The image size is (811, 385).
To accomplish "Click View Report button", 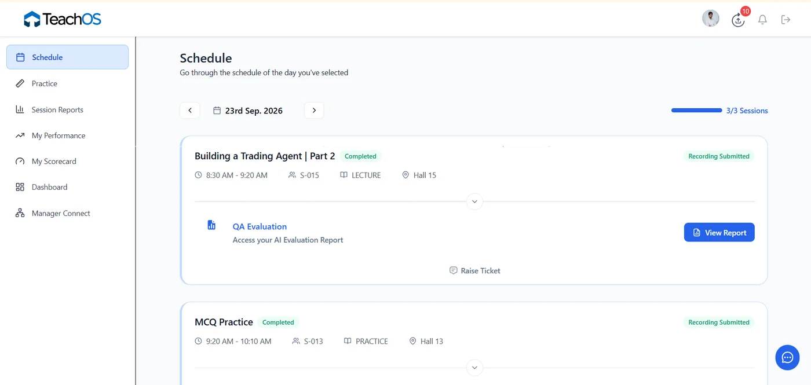I will pyautogui.click(x=719, y=232).
